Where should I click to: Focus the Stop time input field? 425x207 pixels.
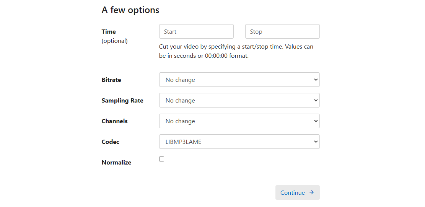[x=282, y=31]
